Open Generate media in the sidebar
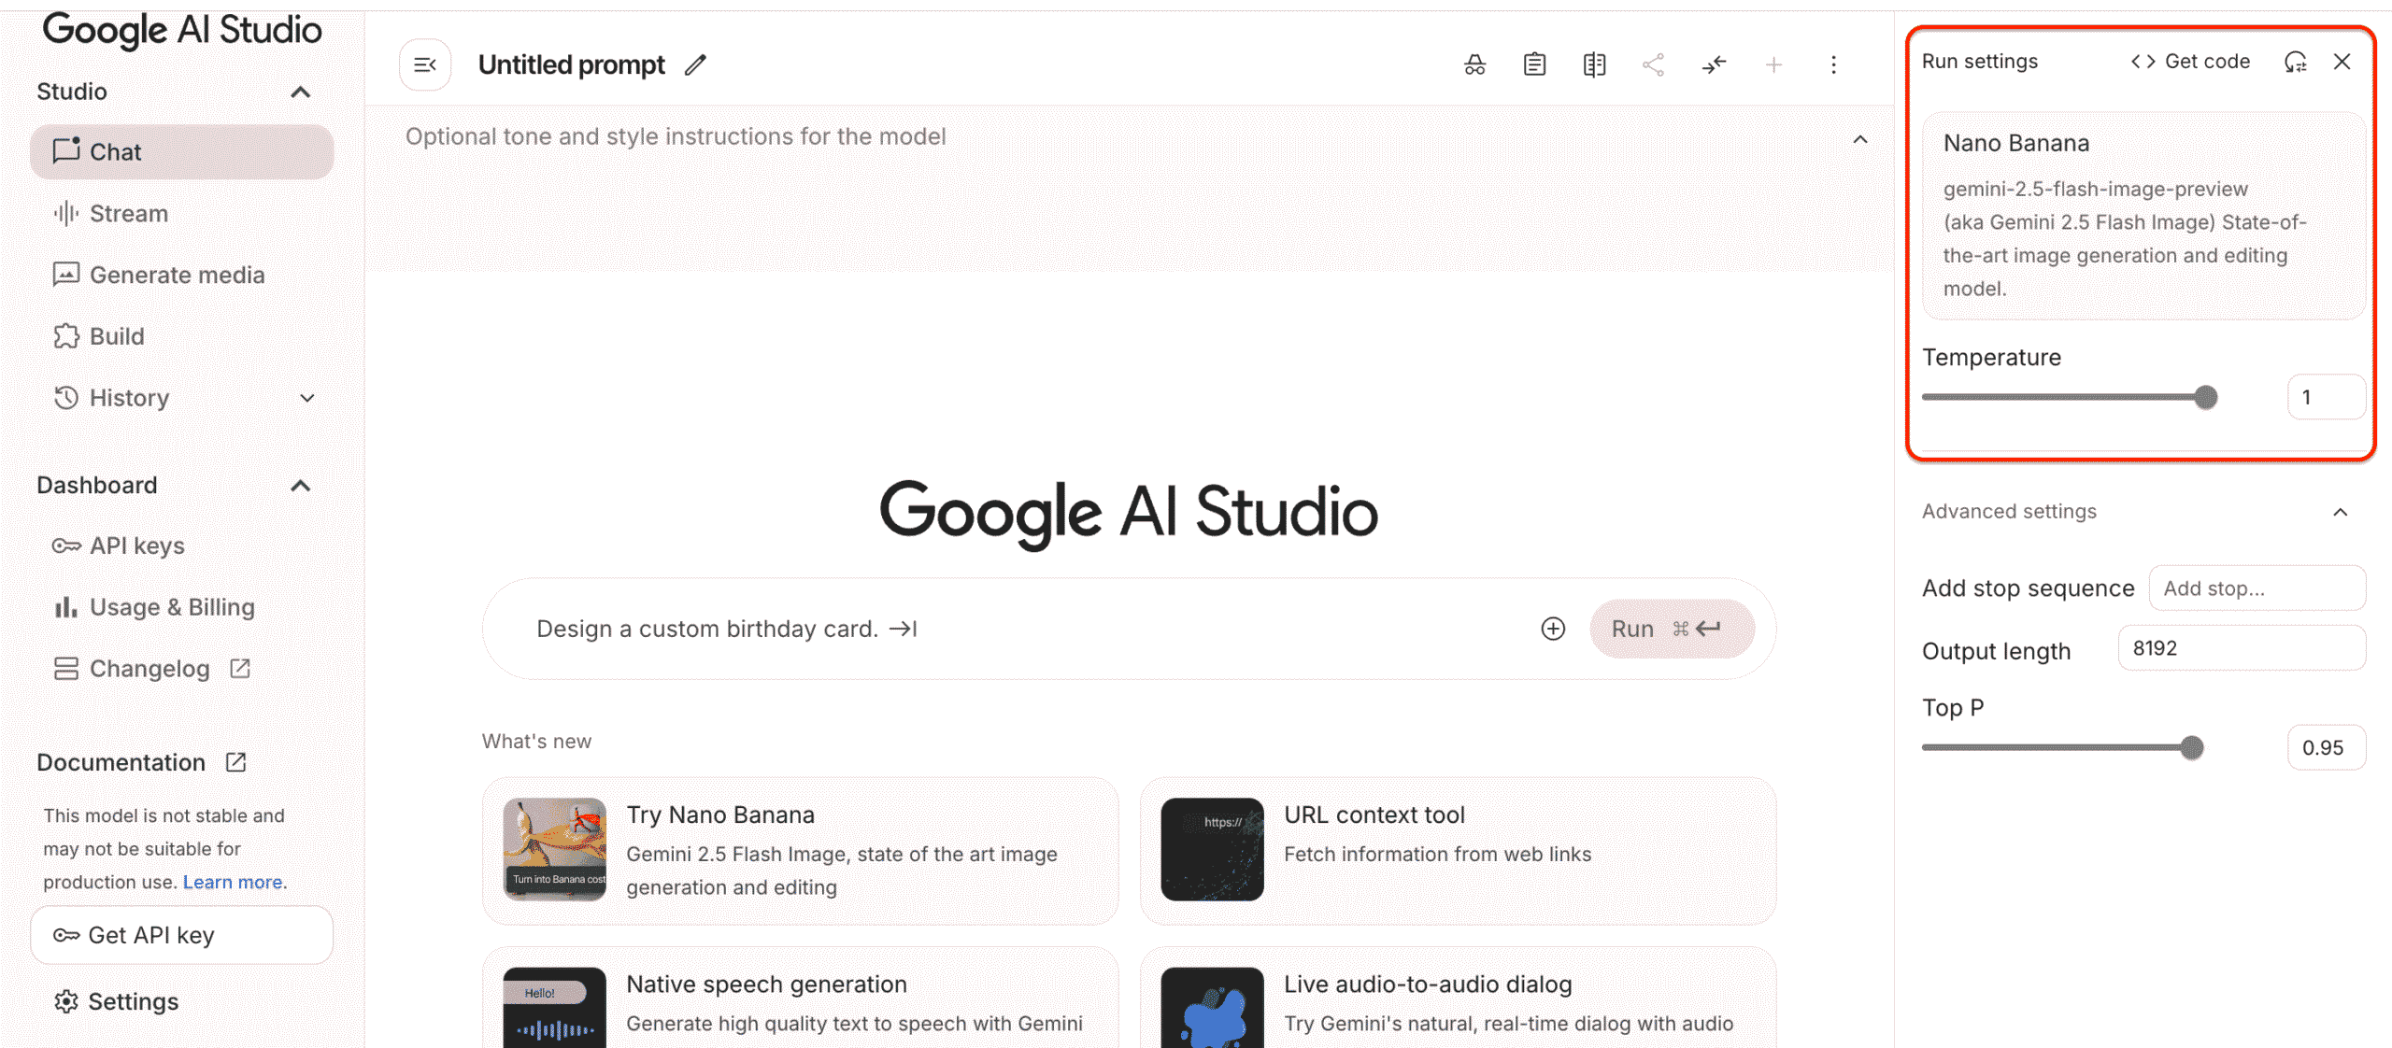Viewport: 2392px width, 1048px height. [x=177, y=275]
